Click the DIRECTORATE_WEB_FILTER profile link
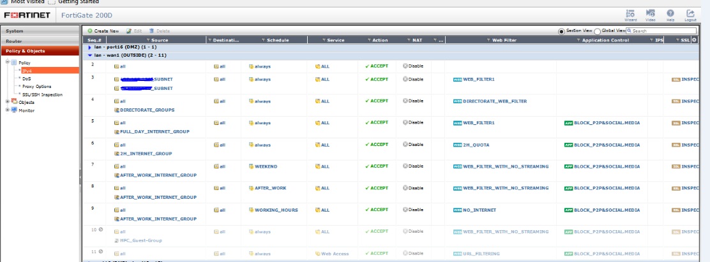The width and height of the screenshot is (710, 262). 495,101
